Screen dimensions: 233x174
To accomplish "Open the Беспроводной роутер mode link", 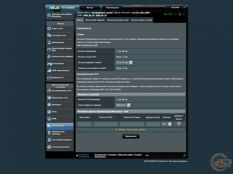I will [102, 13].
